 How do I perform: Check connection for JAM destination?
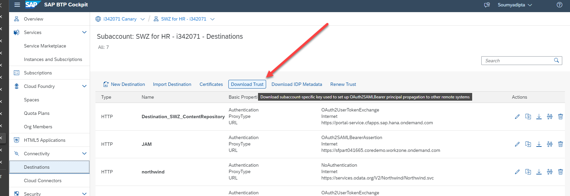click(x=550, y=144)
